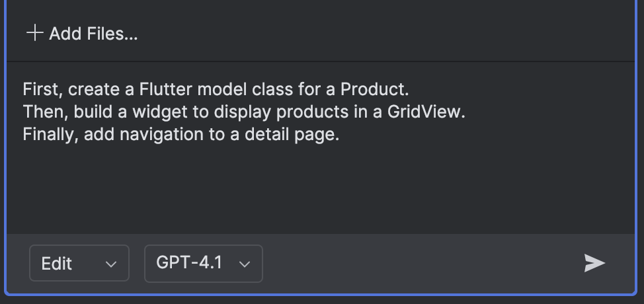Click the word Then in the second line
Screen dimensions: 644x304
click(45, 112)
